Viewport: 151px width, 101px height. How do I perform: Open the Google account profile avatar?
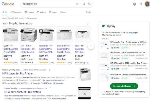(147, 4)
